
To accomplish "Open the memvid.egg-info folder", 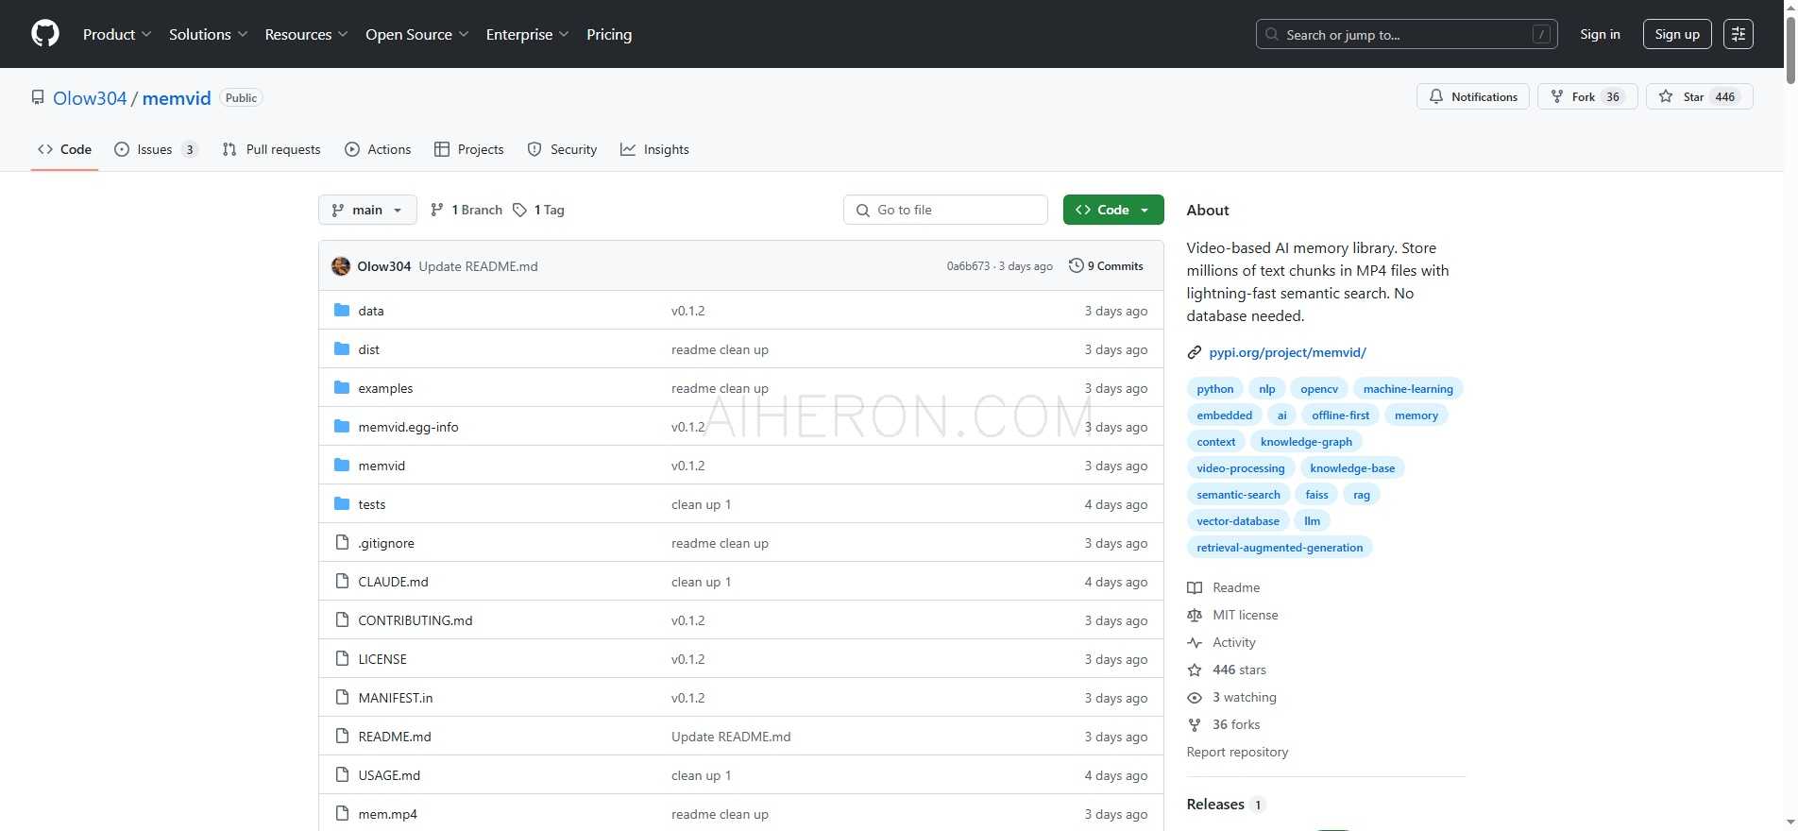I will click(408, 427).
